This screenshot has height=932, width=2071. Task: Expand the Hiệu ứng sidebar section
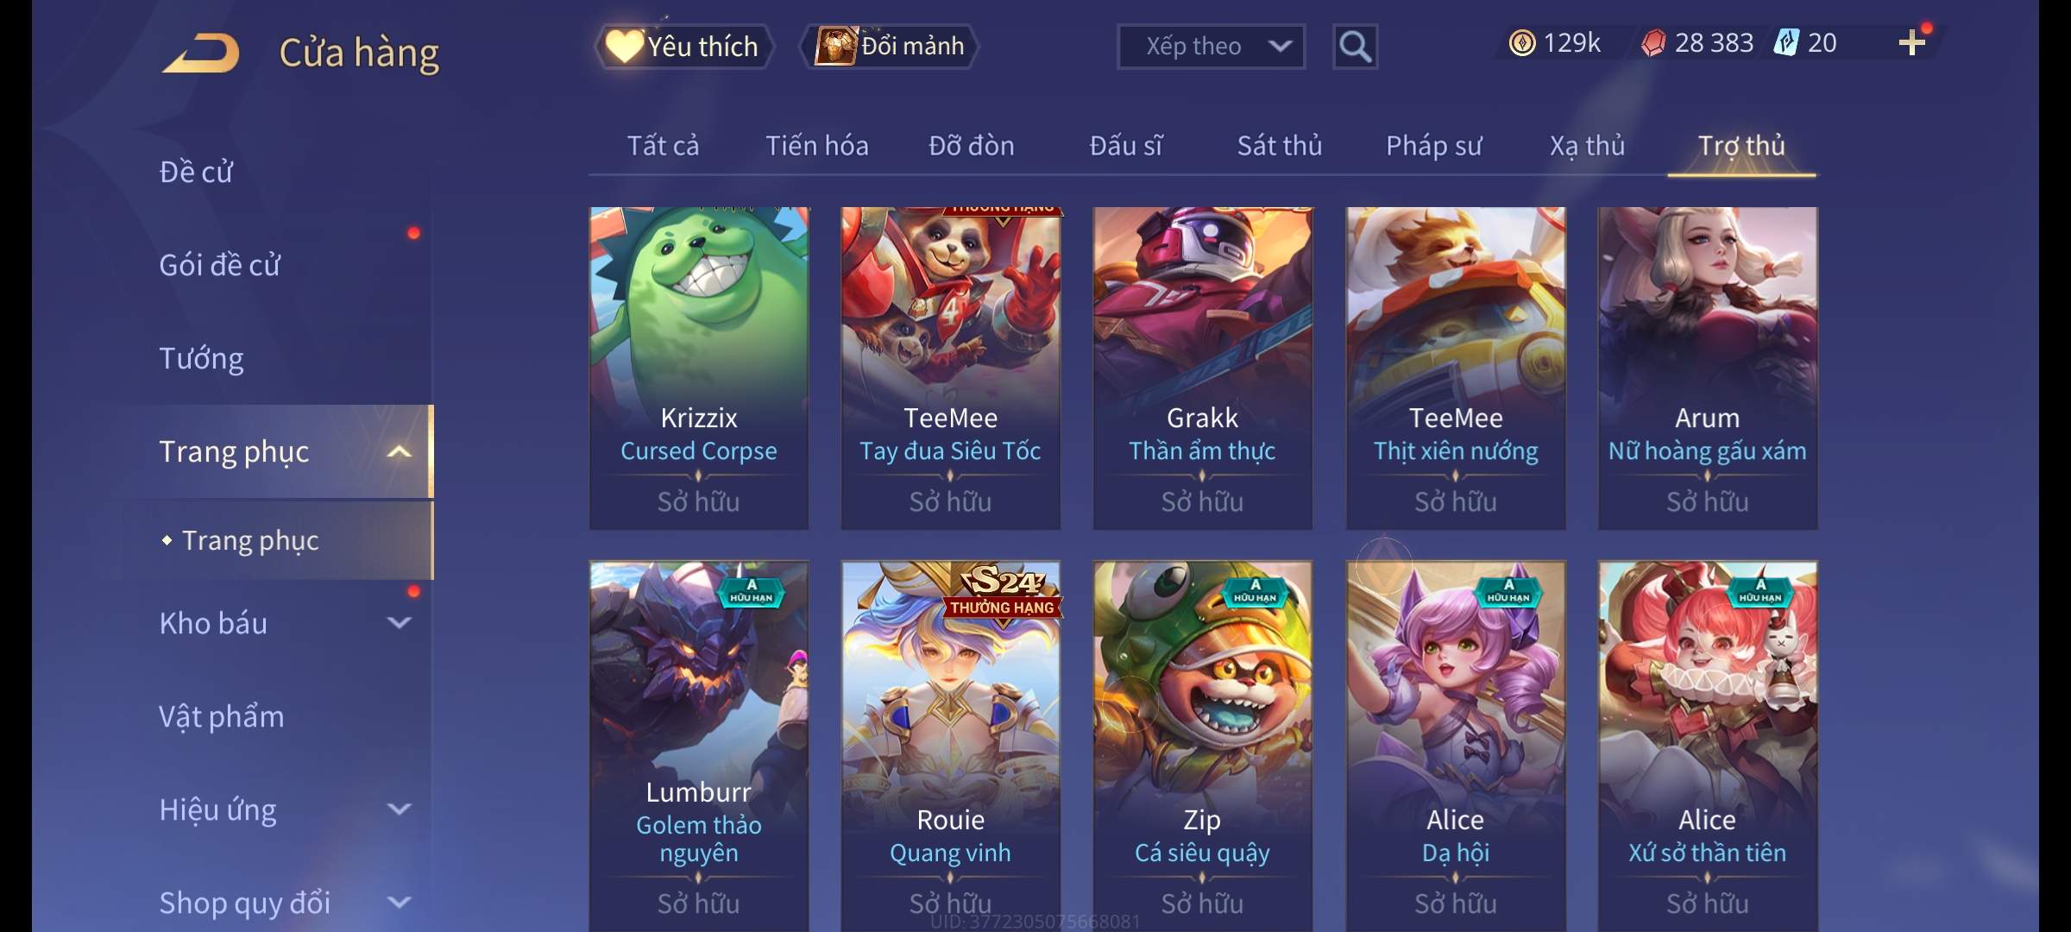tap(399, 809)
